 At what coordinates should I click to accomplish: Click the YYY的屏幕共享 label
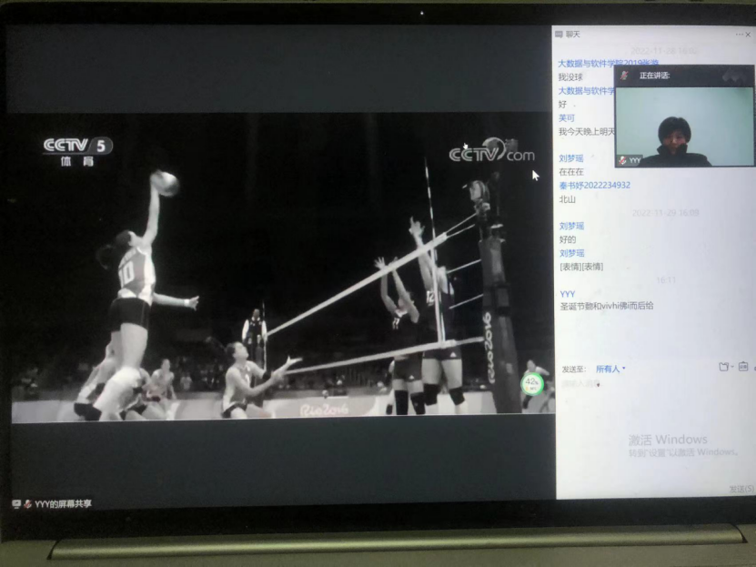(63, 504)
